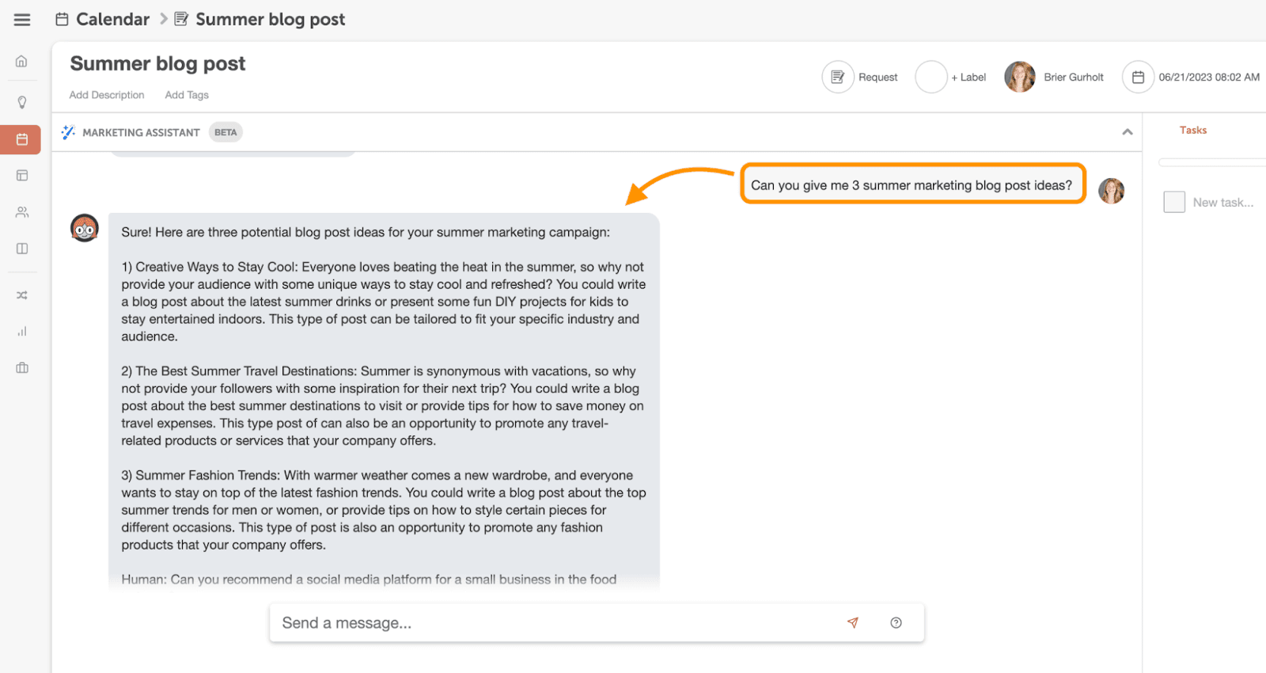Open the Request type selector

[838, 77]
